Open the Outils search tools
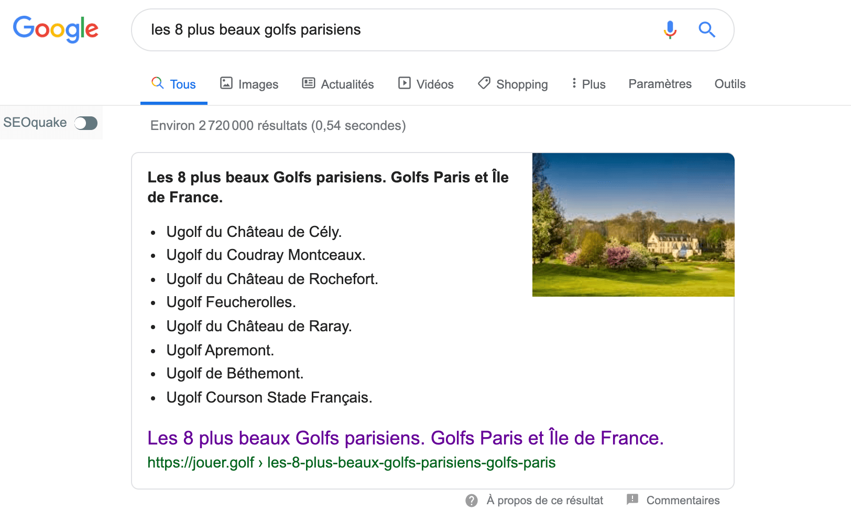 pos(729,84)
